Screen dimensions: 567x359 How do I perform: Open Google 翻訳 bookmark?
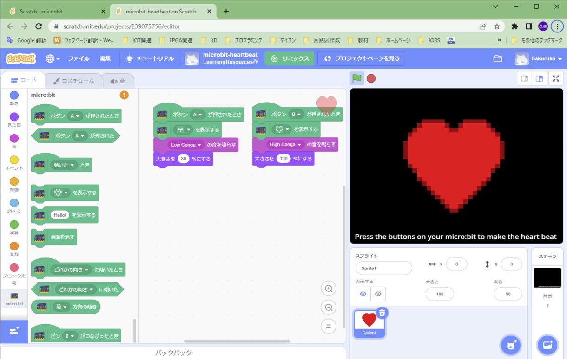coord(26,40)
